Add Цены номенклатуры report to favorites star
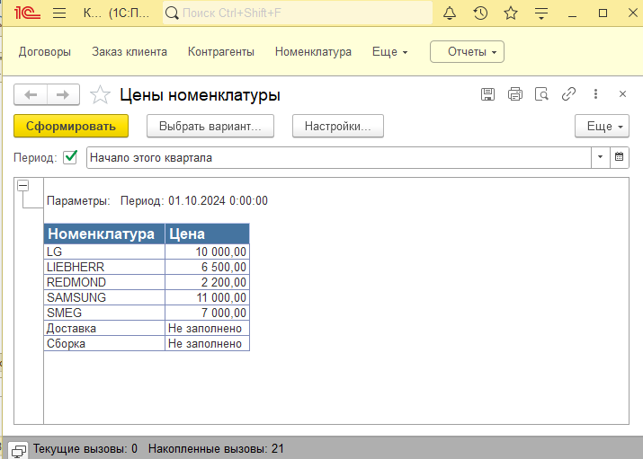This screenshot has height=459, width=643. pos(100,95)
